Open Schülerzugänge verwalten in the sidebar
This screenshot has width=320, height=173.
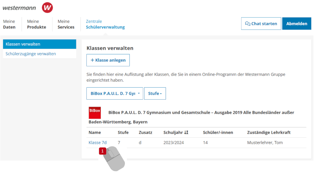pyautogui.click(x=40, y=54)
